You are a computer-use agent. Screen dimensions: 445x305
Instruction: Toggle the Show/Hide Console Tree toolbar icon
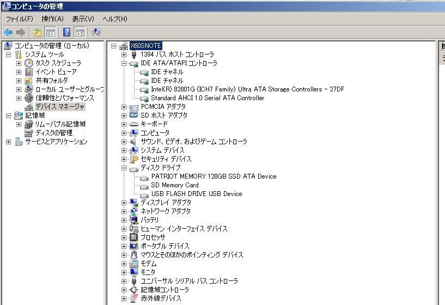pos(51,32)
